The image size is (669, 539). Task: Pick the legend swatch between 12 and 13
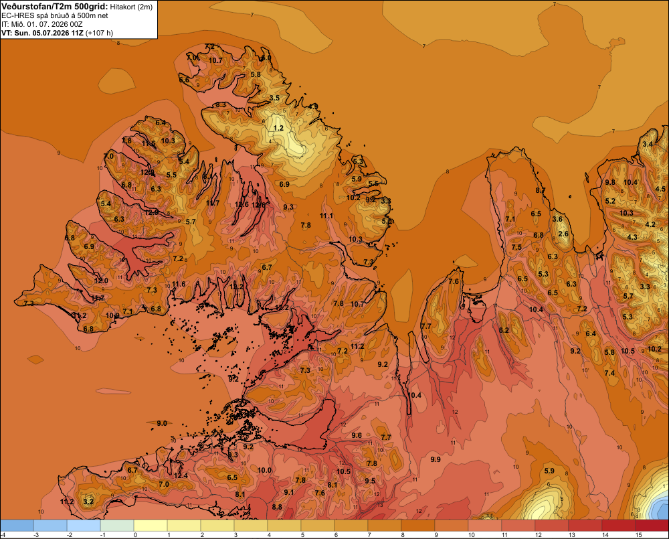point(552,526)
